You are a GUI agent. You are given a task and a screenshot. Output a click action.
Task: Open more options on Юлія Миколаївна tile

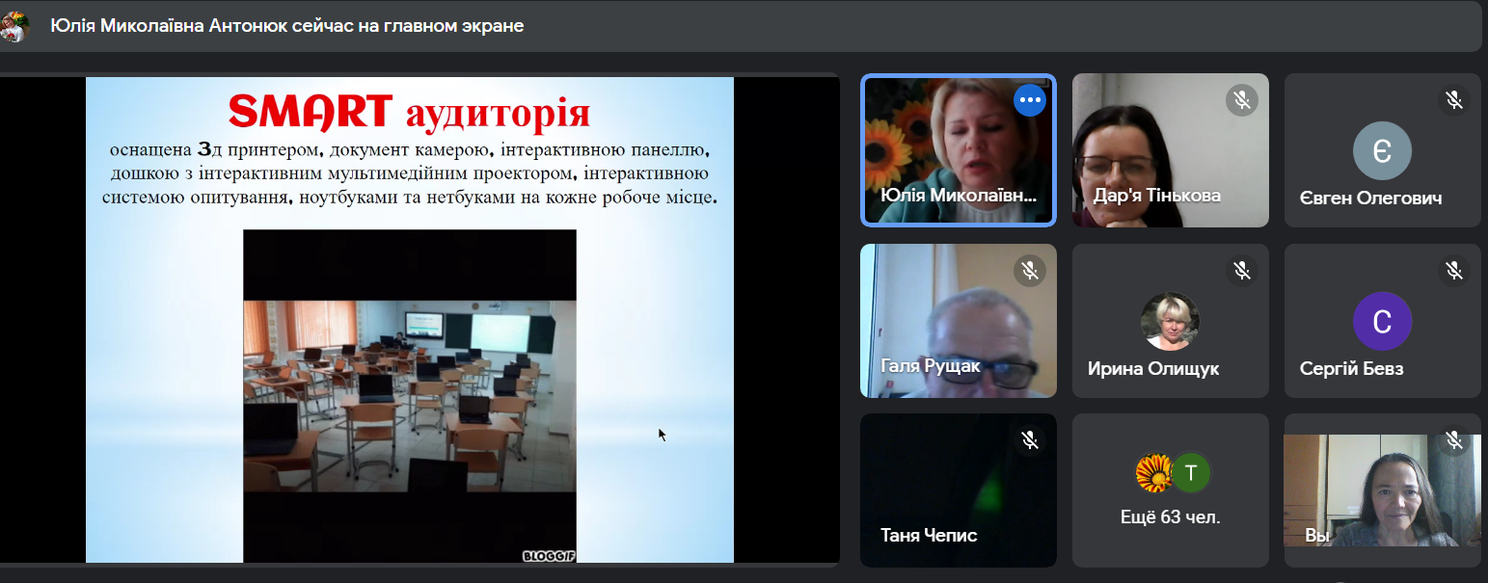tap(1030, 100)
